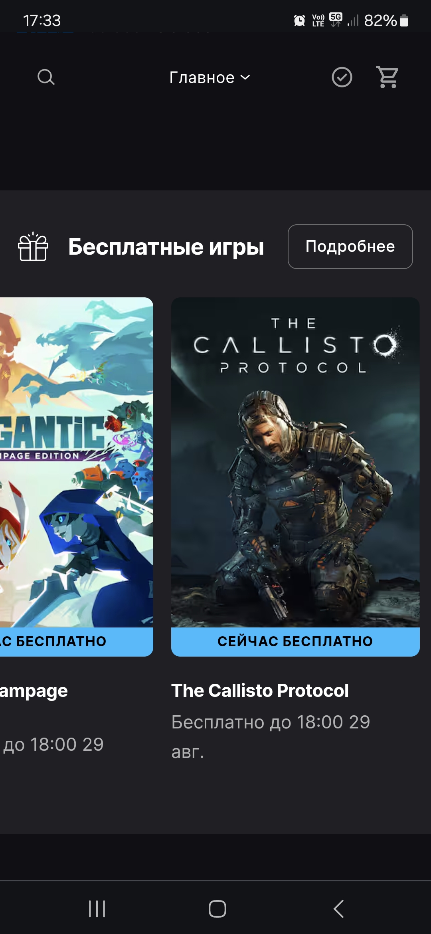Tap the battery status icon

pos(404,20)
